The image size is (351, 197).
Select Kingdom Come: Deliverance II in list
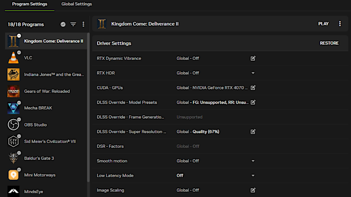(x=46, y=41)
